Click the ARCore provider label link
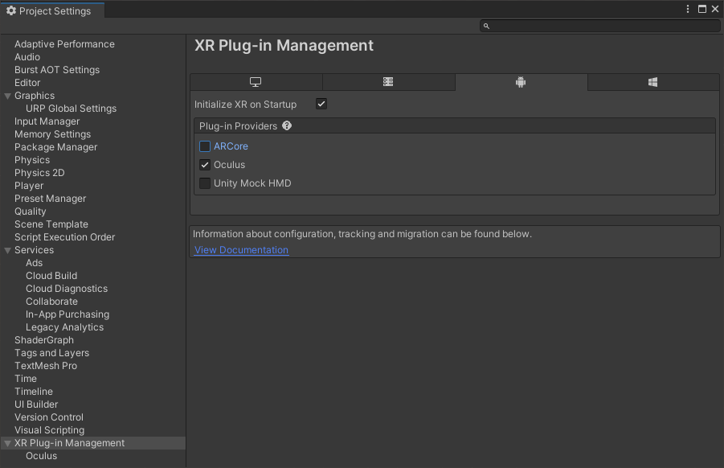This screenshot has height=468, width=724. 231,146
